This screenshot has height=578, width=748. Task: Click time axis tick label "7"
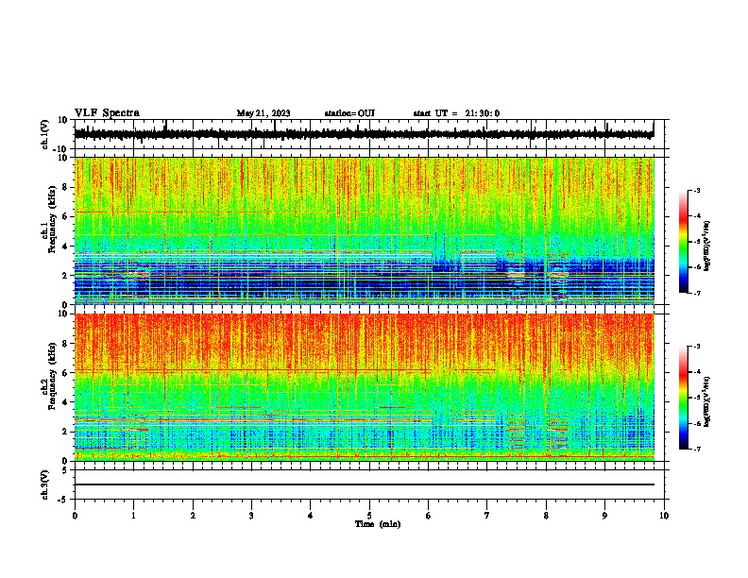(487, 516)
